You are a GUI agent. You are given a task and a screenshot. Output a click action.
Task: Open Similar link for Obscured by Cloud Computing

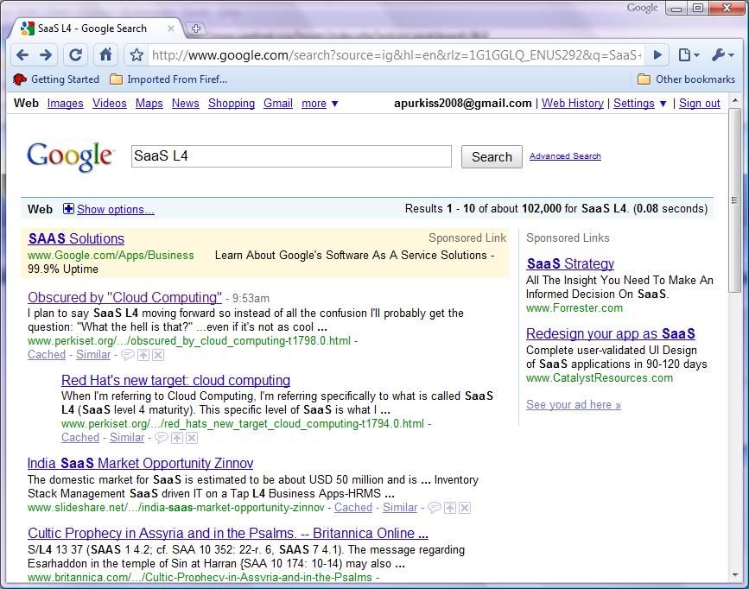(93, 354)
